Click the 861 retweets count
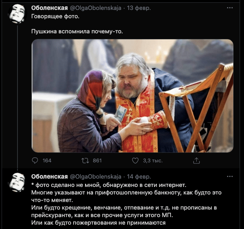244x229 pixels. 97,160
